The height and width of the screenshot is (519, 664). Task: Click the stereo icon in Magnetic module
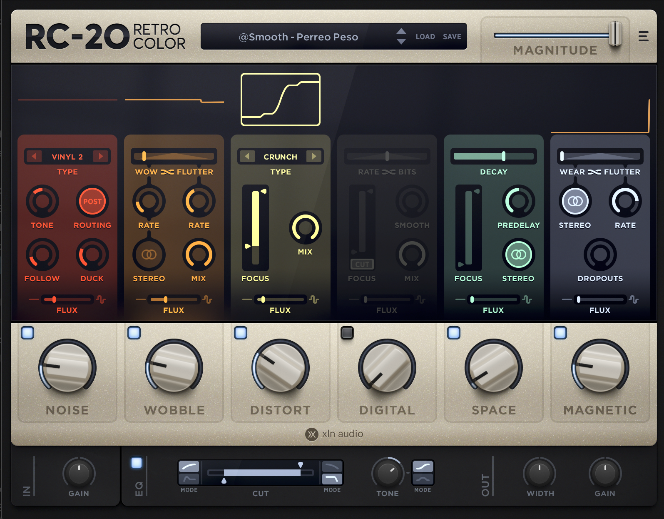tap(575, 202)
